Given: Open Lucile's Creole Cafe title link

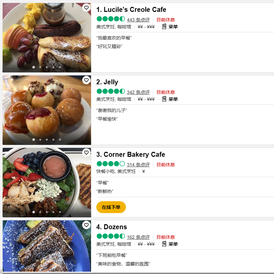Looking at the screenshot, I should tap(131, 10).
